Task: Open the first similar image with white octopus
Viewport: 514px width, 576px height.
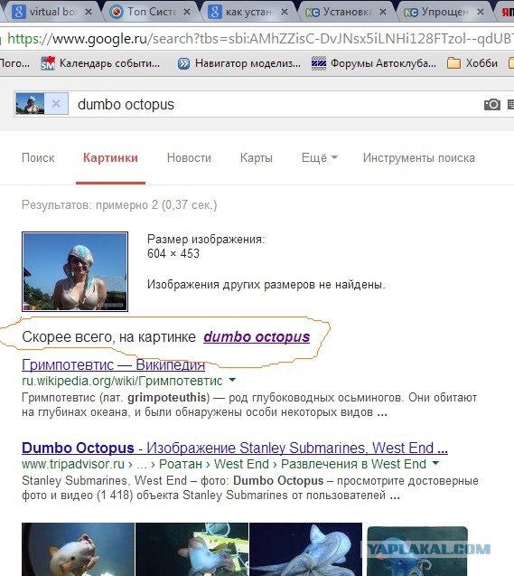Action: (79, 549)
